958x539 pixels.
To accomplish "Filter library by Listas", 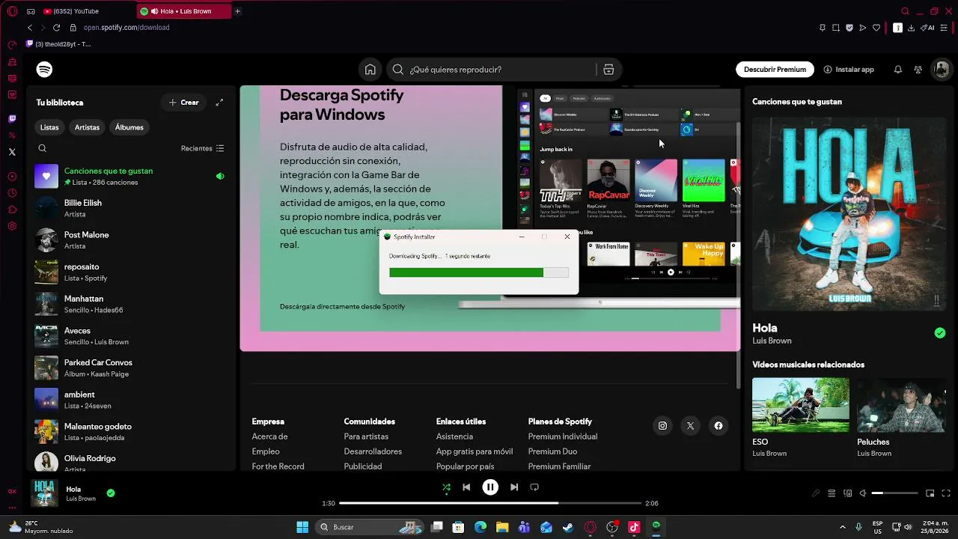I will [x=49, y=127].
